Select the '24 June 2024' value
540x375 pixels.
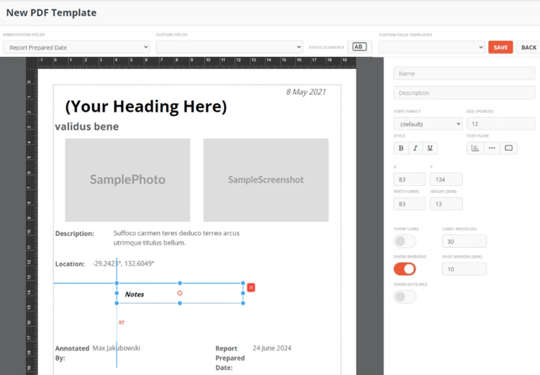[x=271, y=348]
